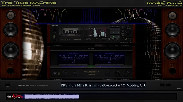Click the cassette tape in the deck window
Image resolution: width=183 pixels, height=102 pixels.
(x=71, y=32)
